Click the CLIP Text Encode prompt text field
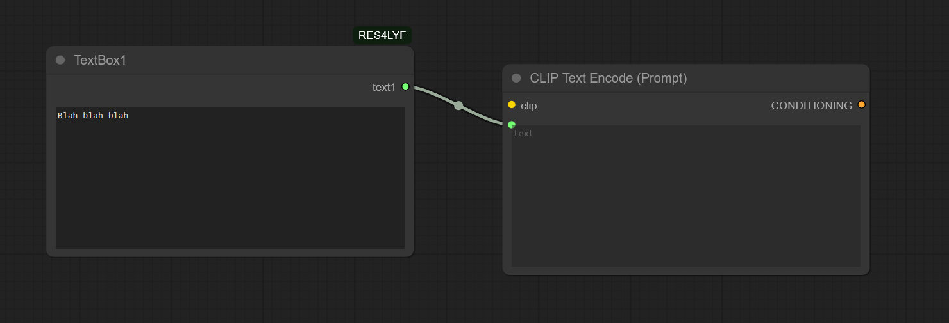This screenshot has width=949, height=323. pos(686,196)
